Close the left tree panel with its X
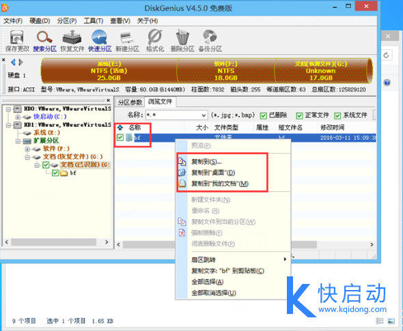The image size is (403, 331). (108, 100)
